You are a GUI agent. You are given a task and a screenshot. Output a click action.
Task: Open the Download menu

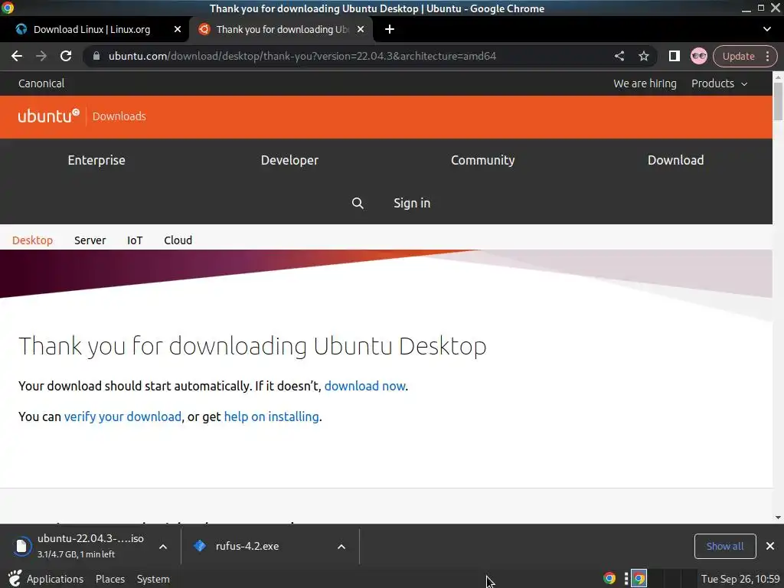coord(675,160)
